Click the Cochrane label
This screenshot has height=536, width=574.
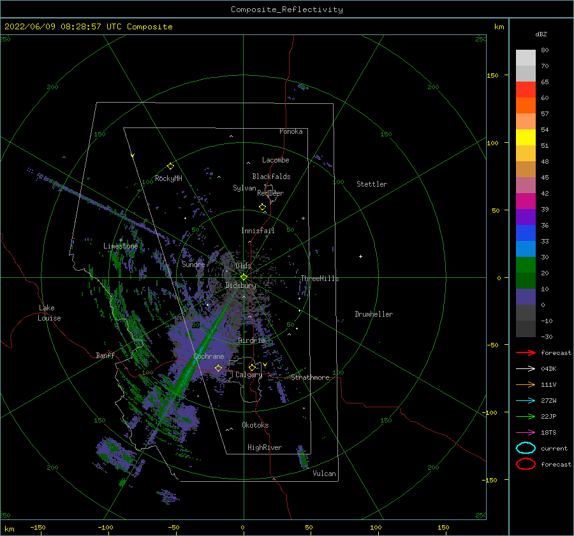click(x=209, y=356)
